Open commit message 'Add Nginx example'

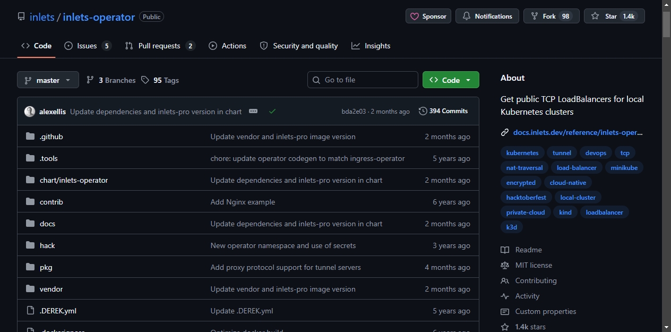point(243,202)
